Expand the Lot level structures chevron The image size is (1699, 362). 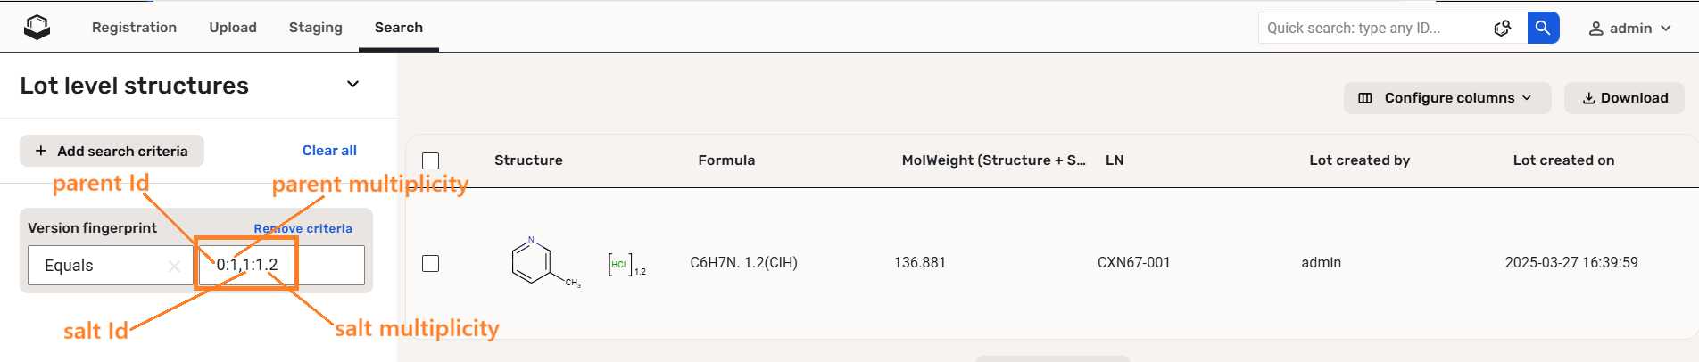point(352,85)
